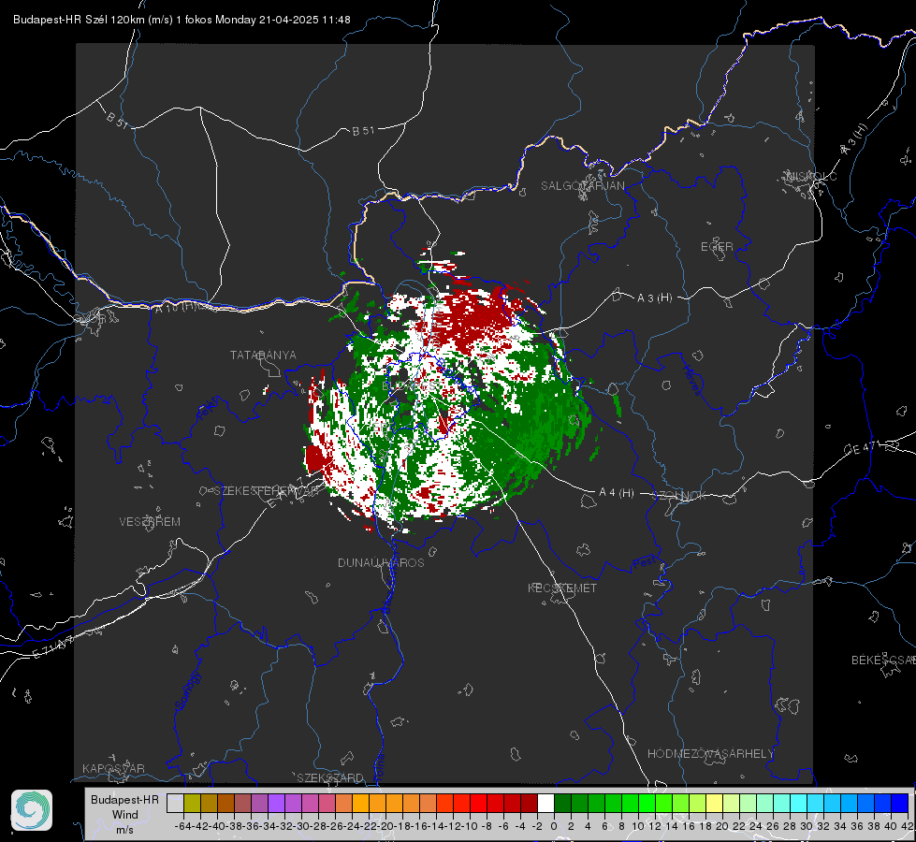This screenshot has width=916, height=842.
Task: Click the VESZPRÉM city label
Action: click(150, 521)
